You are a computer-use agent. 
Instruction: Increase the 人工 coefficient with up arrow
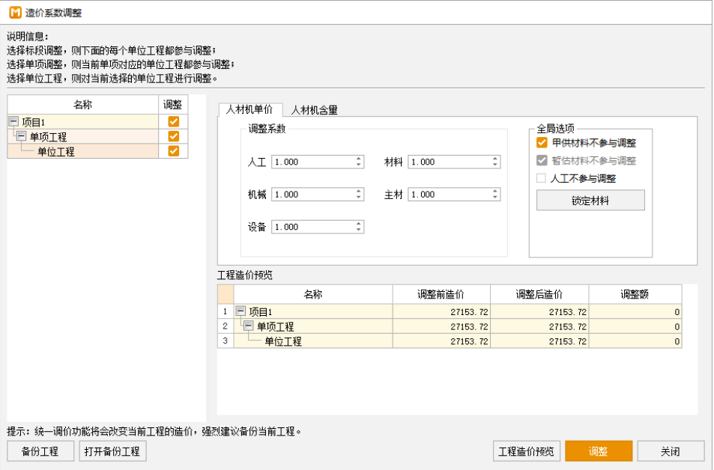[x=359, y=159]
